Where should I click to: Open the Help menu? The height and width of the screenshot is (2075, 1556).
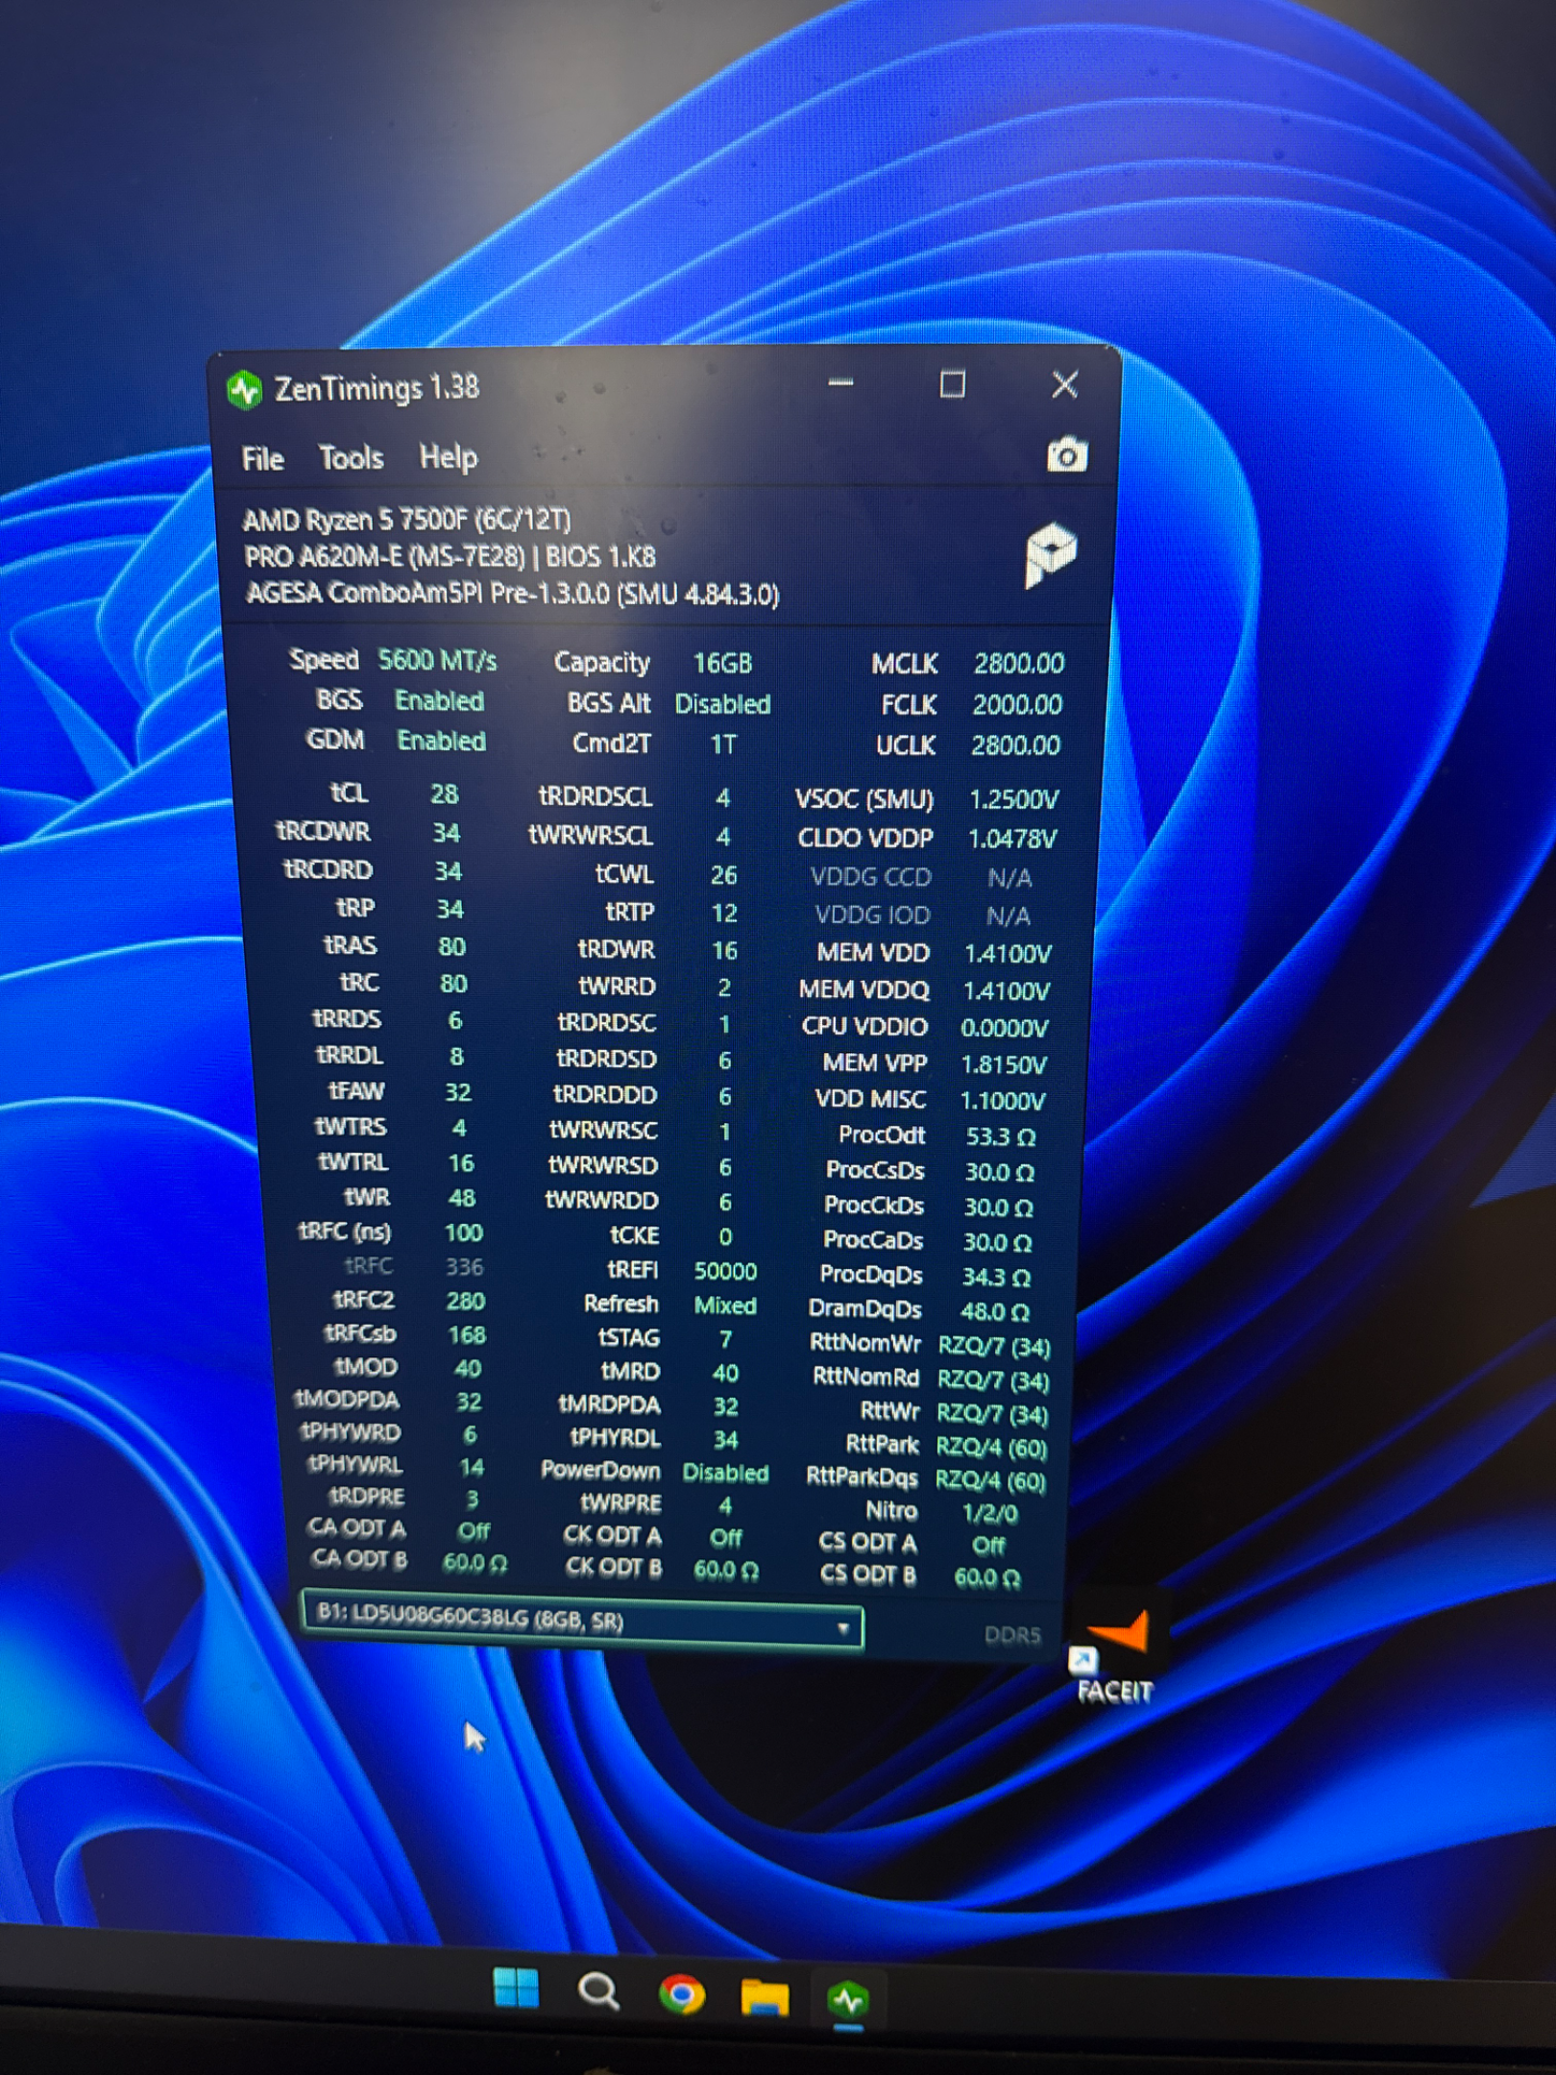(x=448, y=457)
